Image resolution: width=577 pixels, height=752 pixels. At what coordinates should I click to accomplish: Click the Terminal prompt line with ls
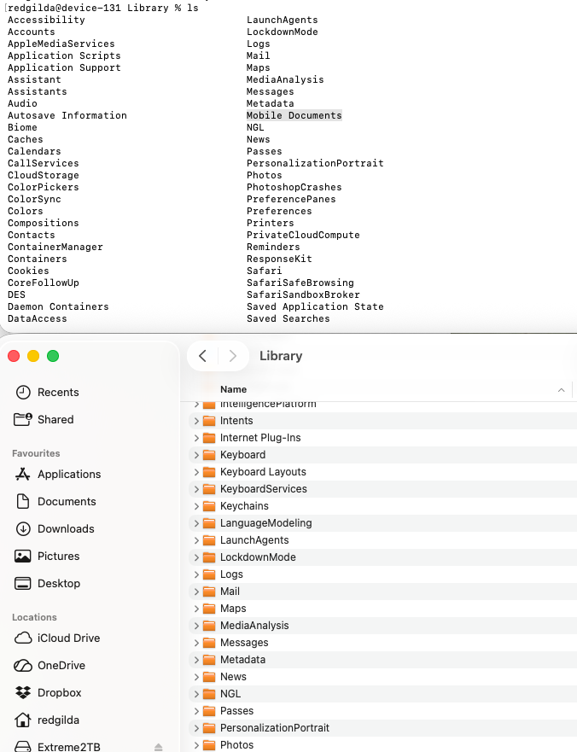pyautogui.click(x=102, y=8)
